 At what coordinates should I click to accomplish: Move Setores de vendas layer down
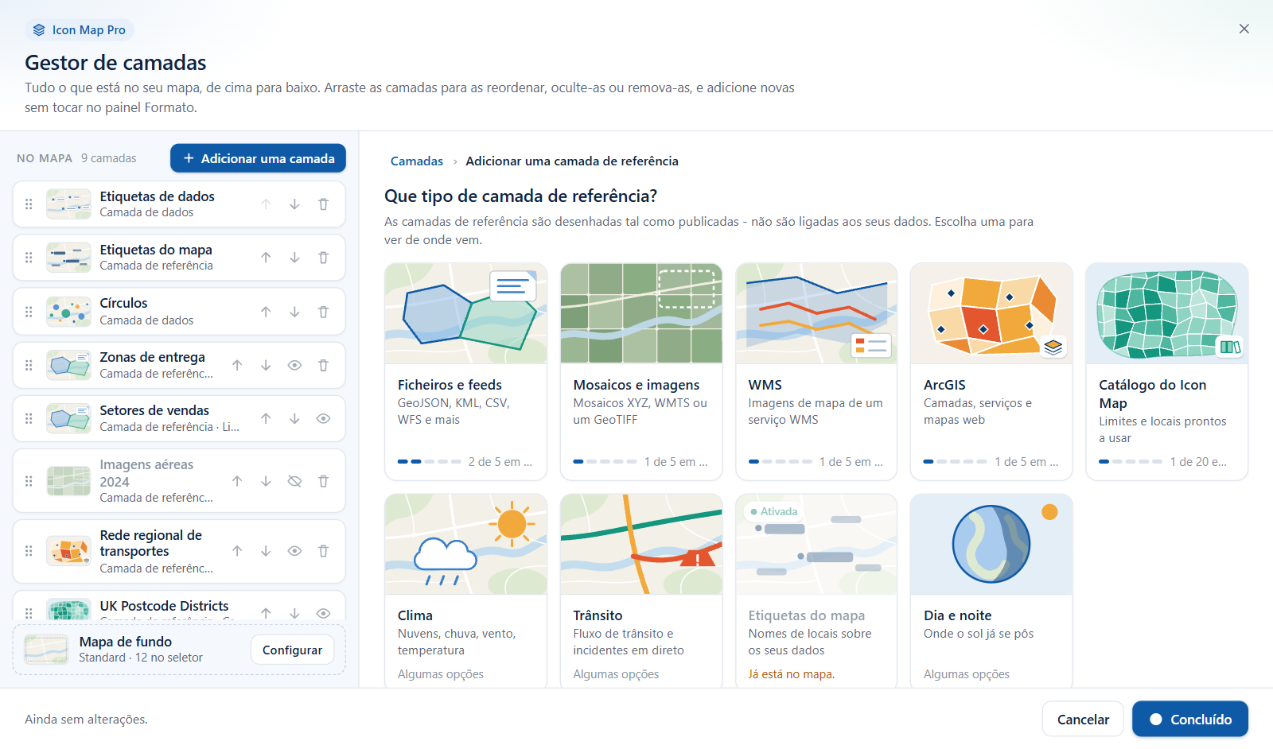point(294,418)
